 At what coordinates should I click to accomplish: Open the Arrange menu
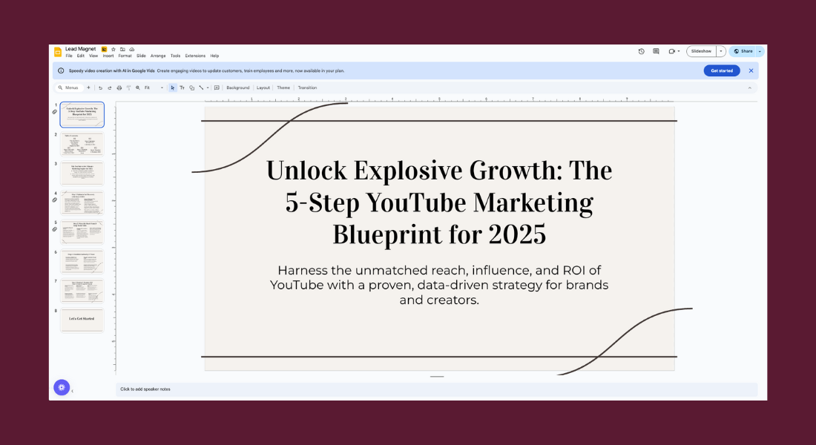[x=158, y=56]
